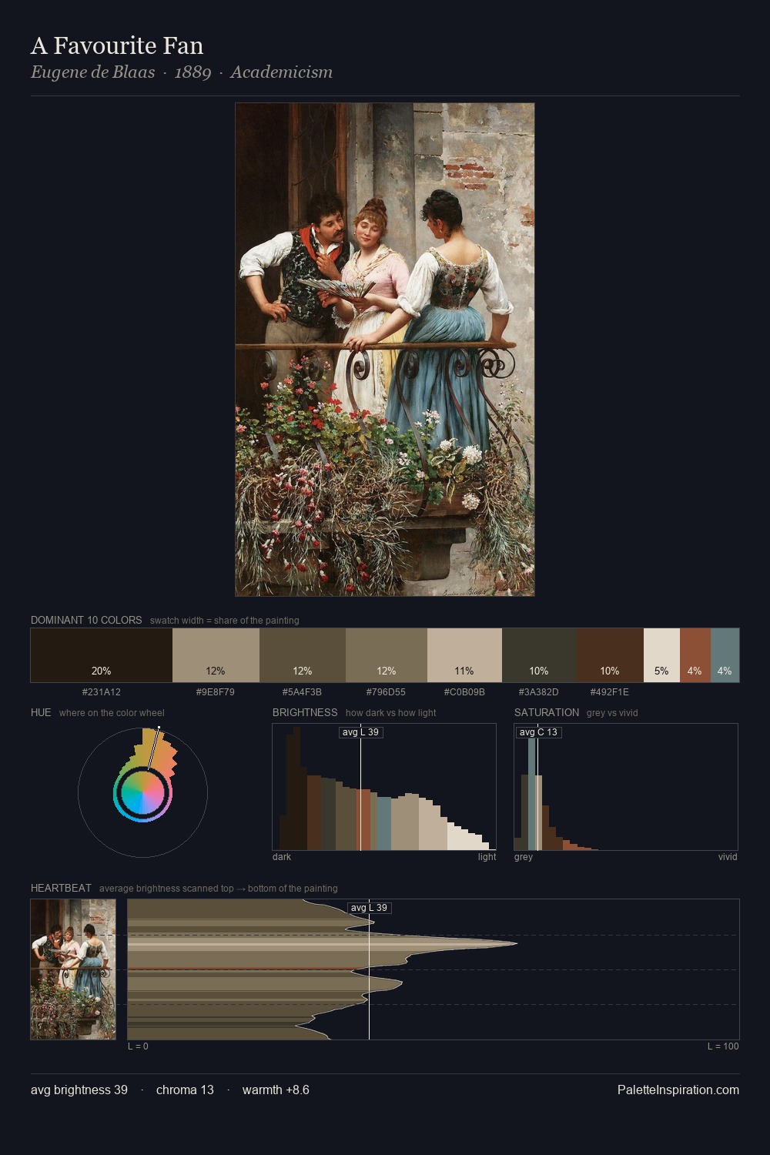Viewport: 770px width, 1155px height.
Task: Click the heartbeat 'scanned top → bottom' caption
Action: coord(219,889)
